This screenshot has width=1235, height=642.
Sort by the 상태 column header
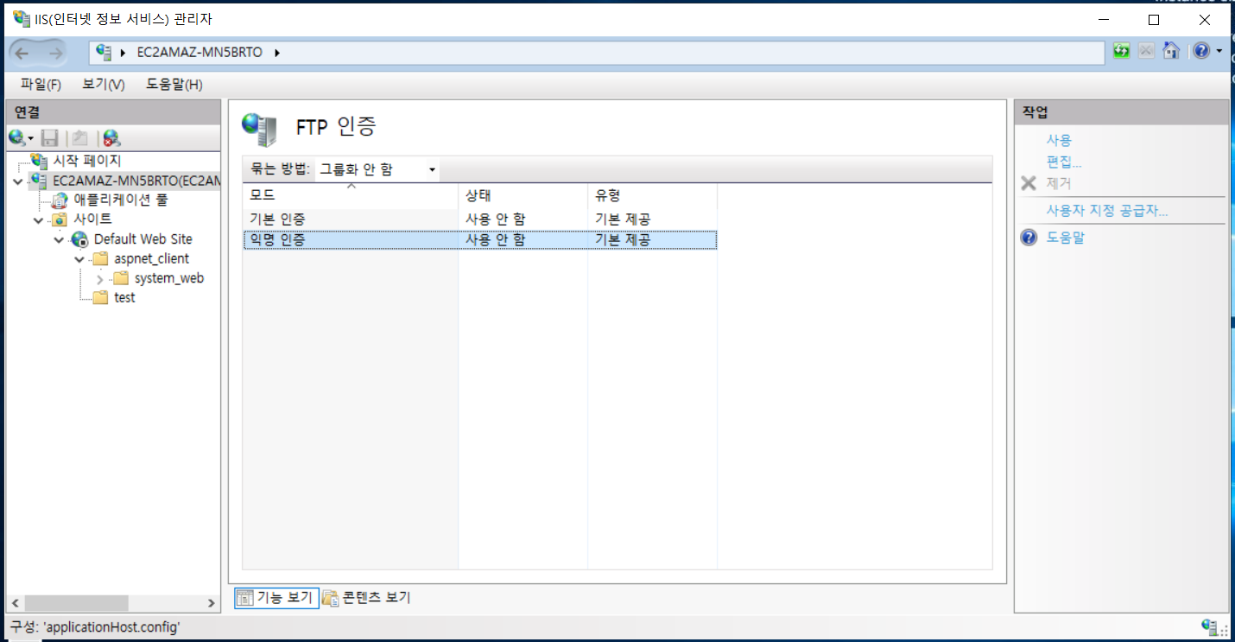click(523, 195)
